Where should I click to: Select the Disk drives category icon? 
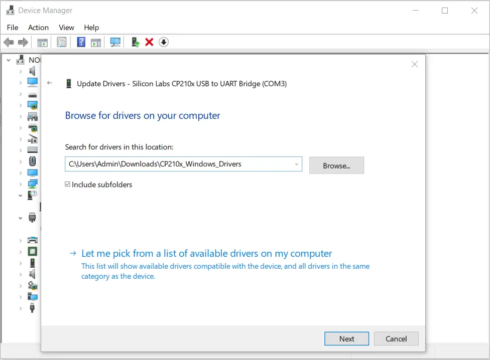[33, 94]
